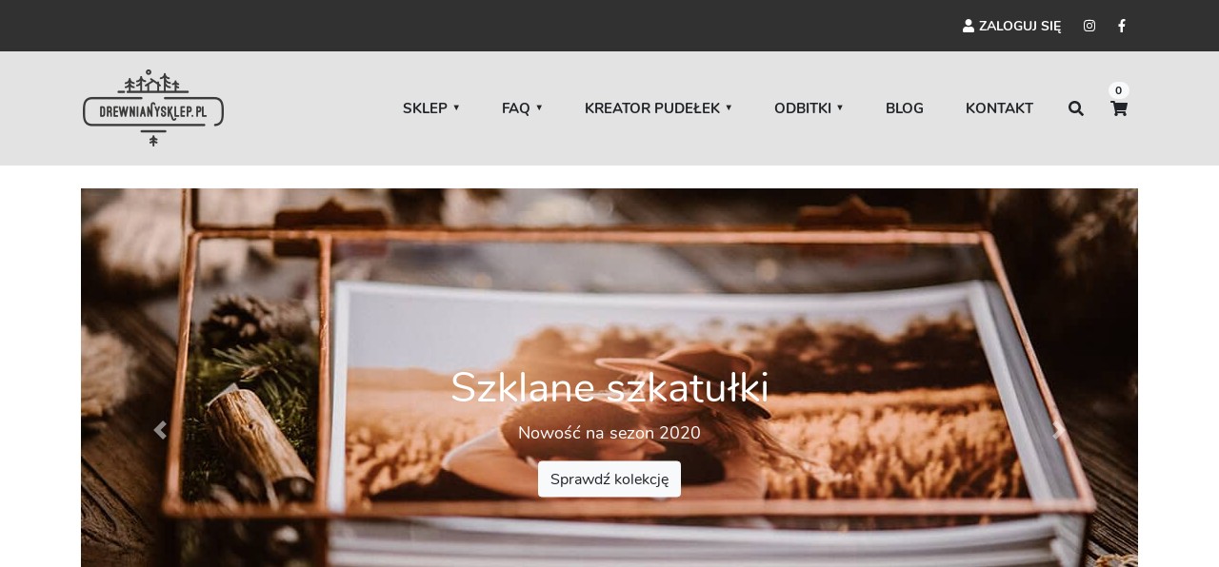The image size is (1219, 567).
Task: Click the DrewnianySklep.pl logo
Action: (153, 108)
